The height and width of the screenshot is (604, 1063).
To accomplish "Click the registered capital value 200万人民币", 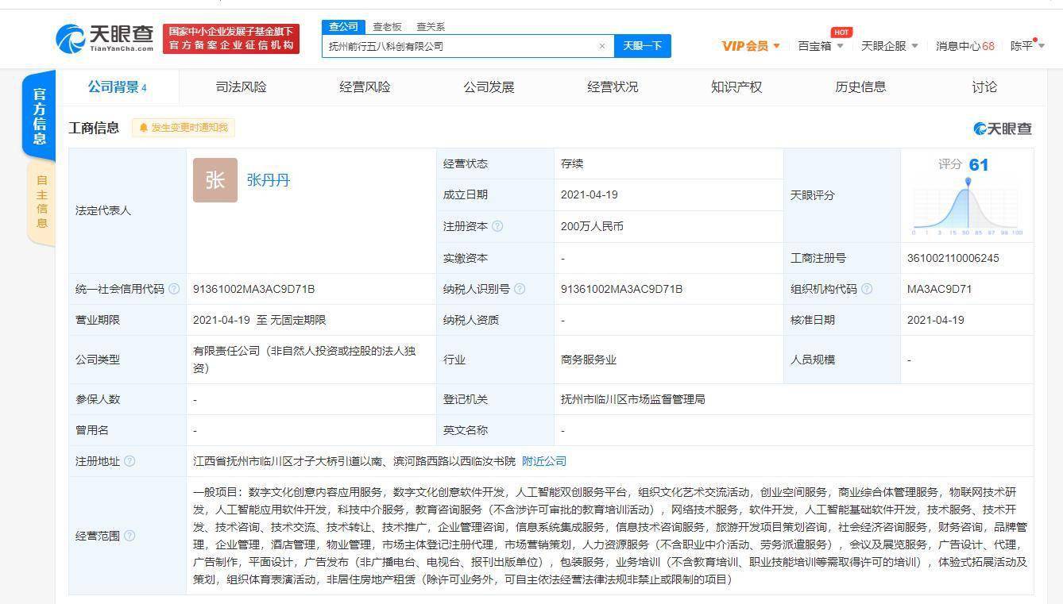I will (x=592, y=226).
